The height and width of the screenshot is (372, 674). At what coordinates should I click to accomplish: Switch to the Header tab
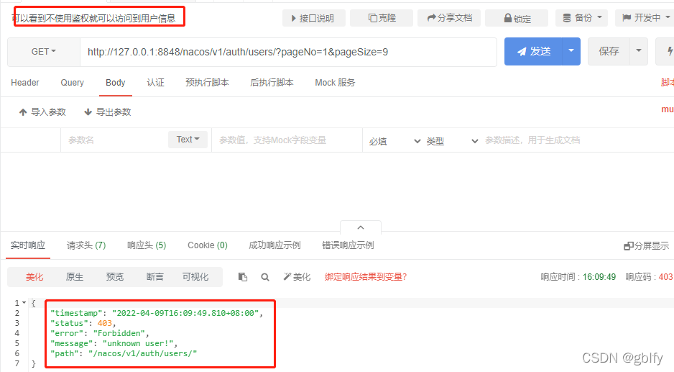pos(25,83)
